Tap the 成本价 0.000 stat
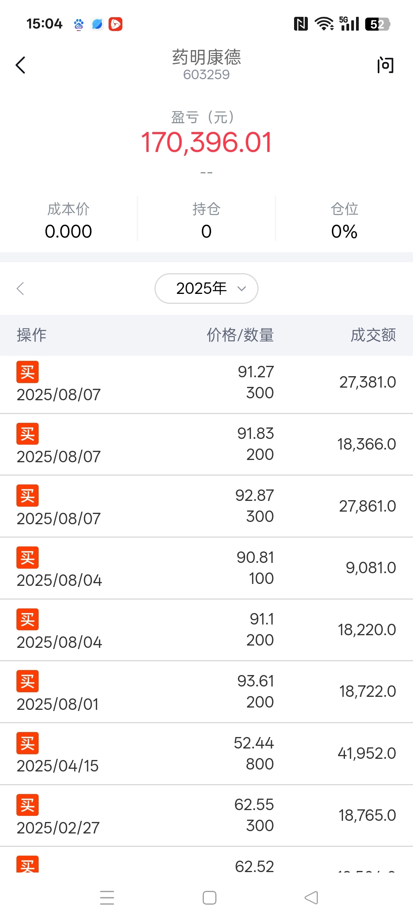 click(x=68, y=221)
